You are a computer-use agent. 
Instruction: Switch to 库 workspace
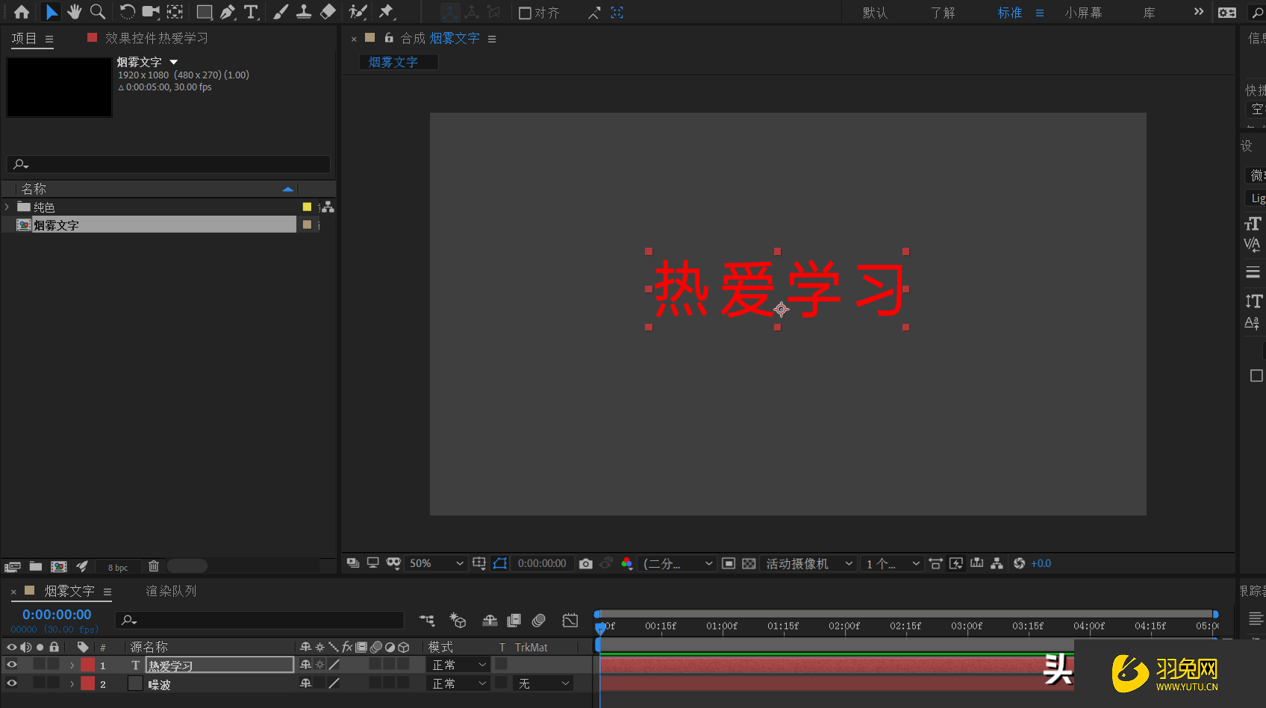click(x=1150, y=13)
